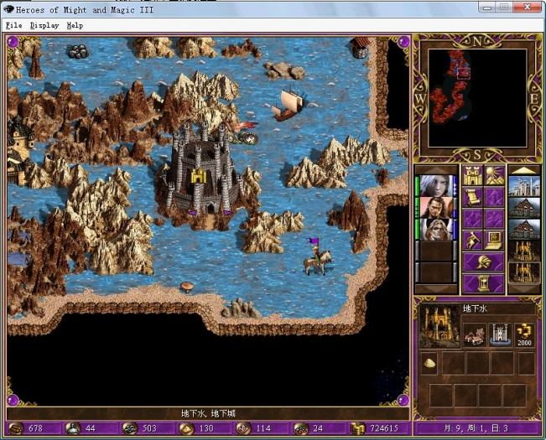Click the 2000 gold income icon
546x440 pixels.
524,334
